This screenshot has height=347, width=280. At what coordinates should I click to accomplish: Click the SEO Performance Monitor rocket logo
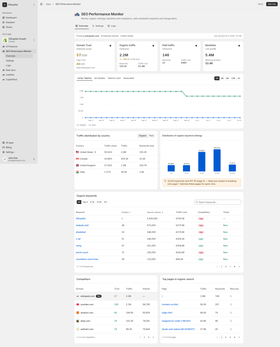pyautogui.click(x=77, y=15)
